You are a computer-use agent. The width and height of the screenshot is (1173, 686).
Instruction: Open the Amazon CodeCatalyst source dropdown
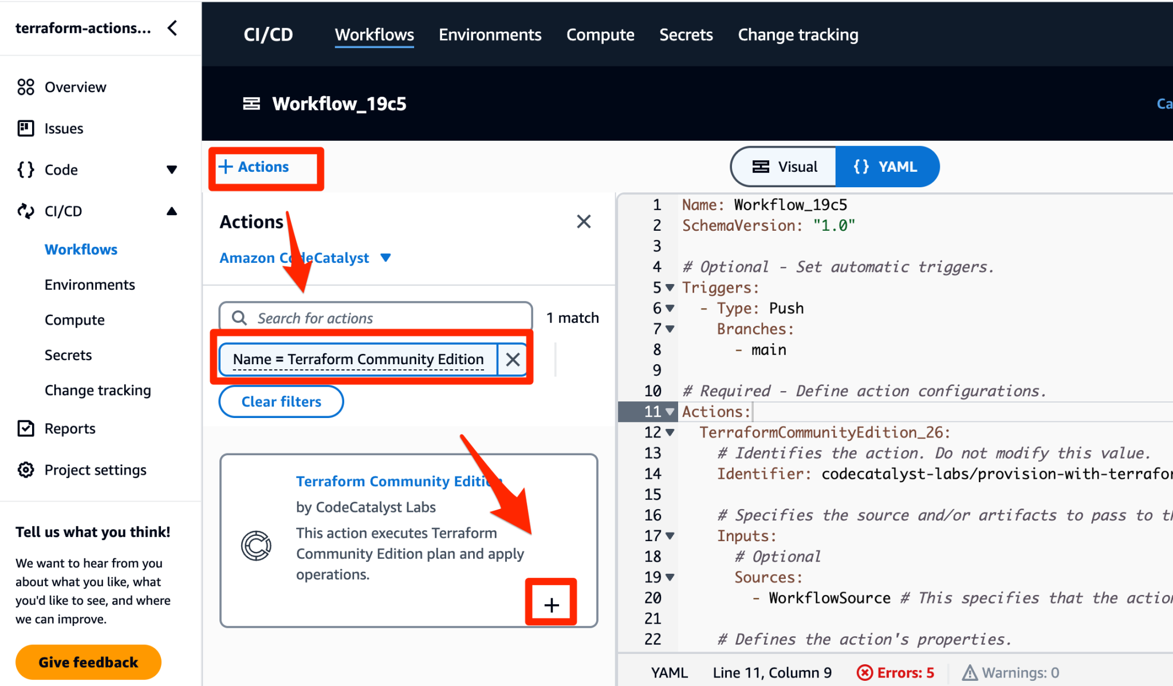(x=386, y=258)
